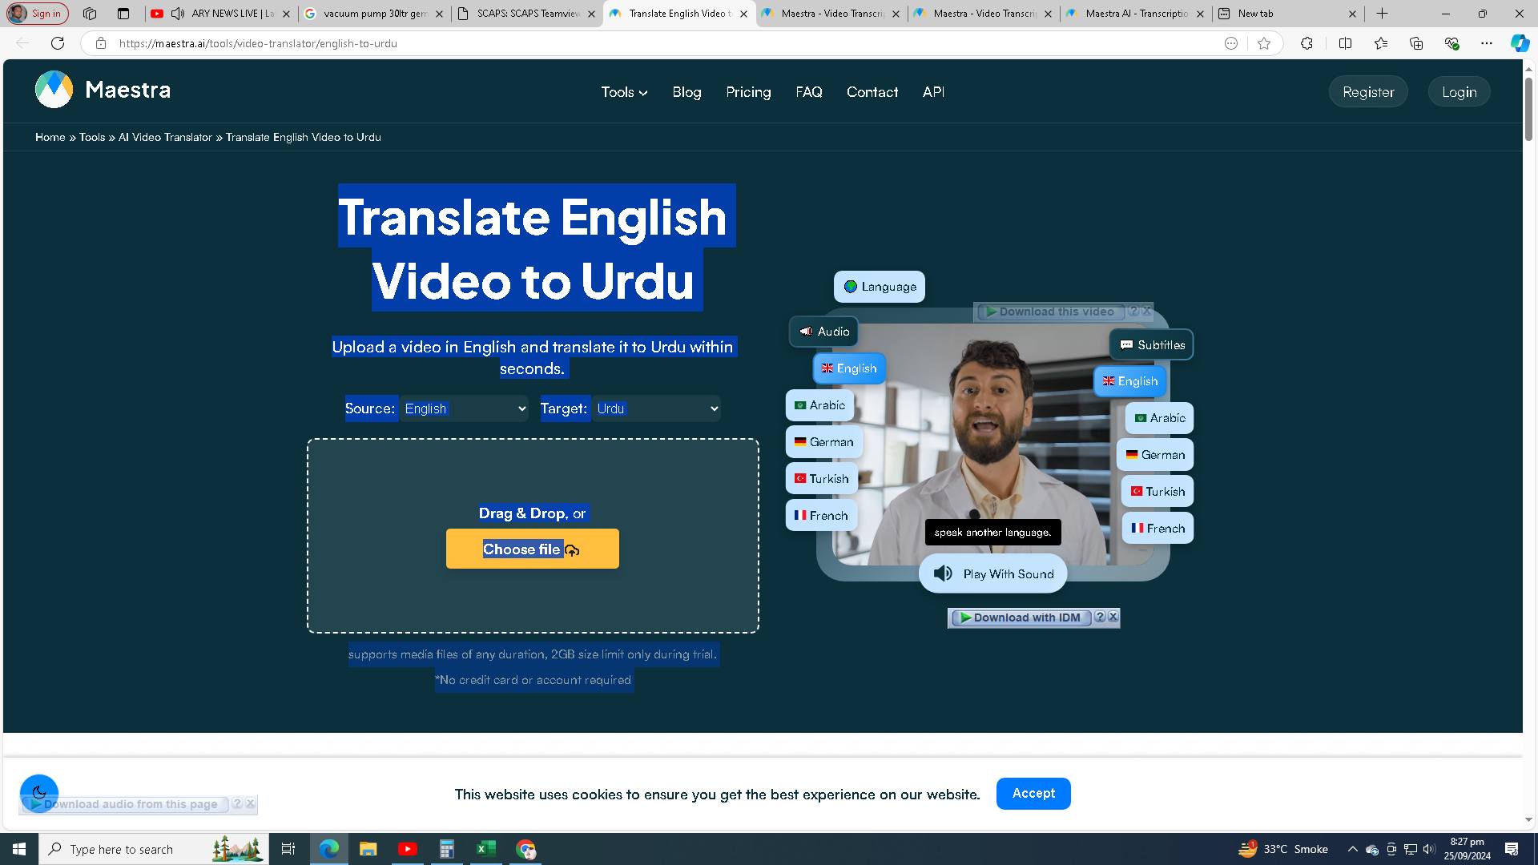Open browser Extensions puzzle icon
This screenshot has height=865, width=1538.
pos(1306,43)
